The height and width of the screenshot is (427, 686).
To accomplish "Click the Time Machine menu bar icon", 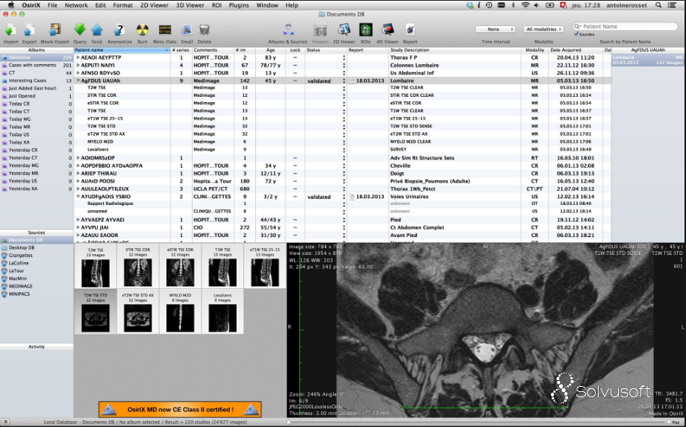I will pyautogui.click(x=489, y=5).
